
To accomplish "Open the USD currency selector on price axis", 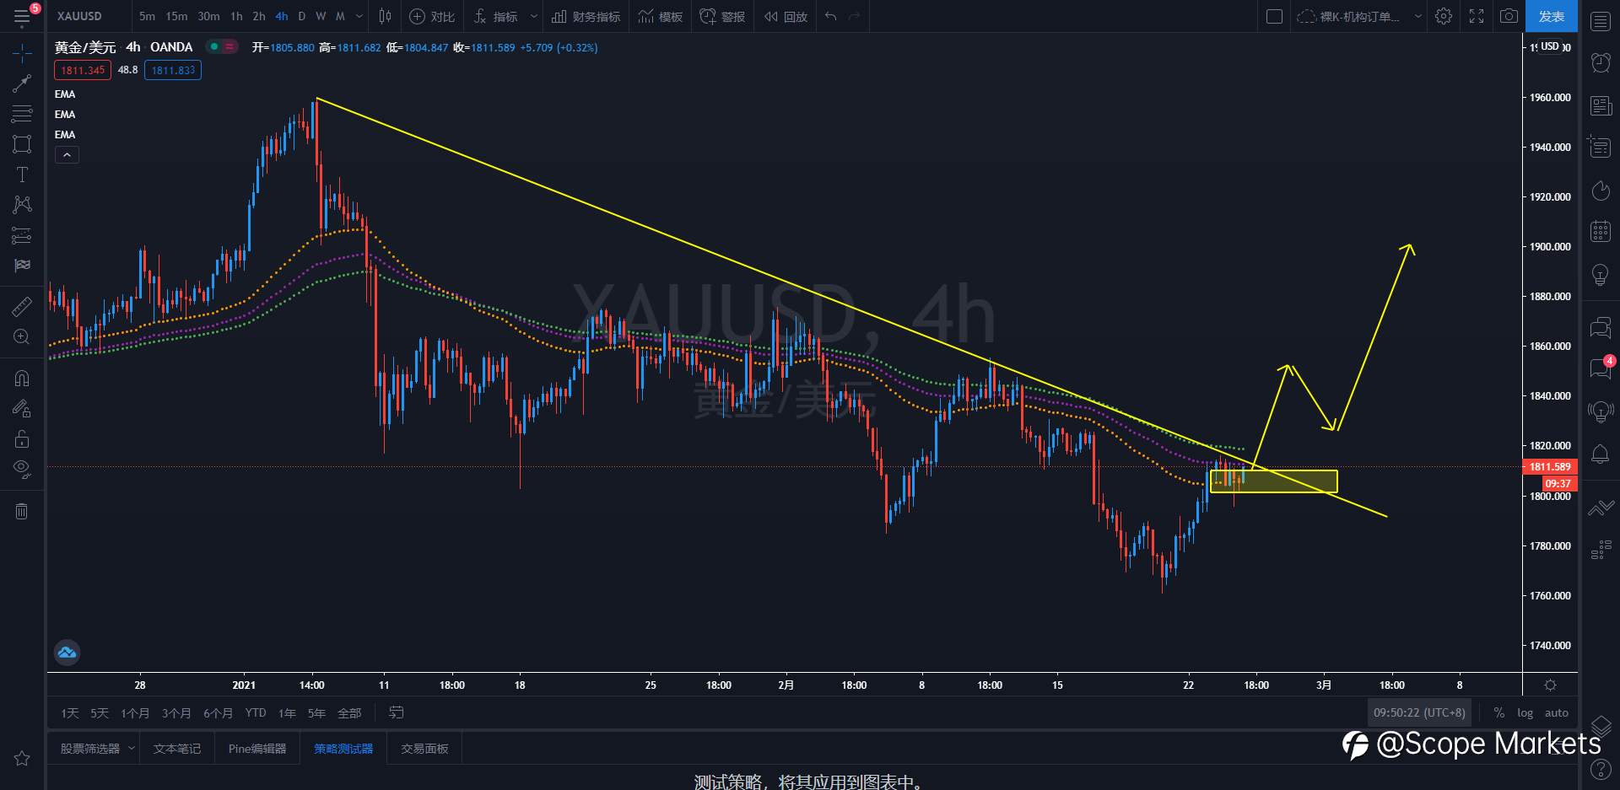I will pos(1550,46).
